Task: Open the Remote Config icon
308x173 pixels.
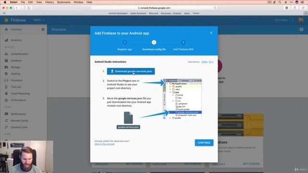Action: pos(6,121)
